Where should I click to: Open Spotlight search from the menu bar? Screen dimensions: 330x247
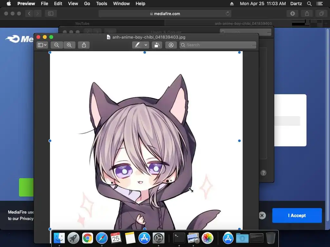coord(309,4)
